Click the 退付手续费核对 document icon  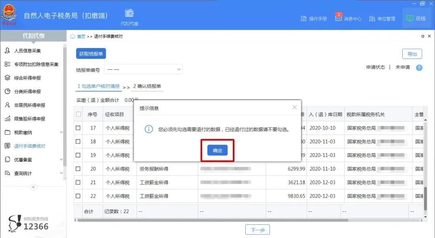click(8, 146)
